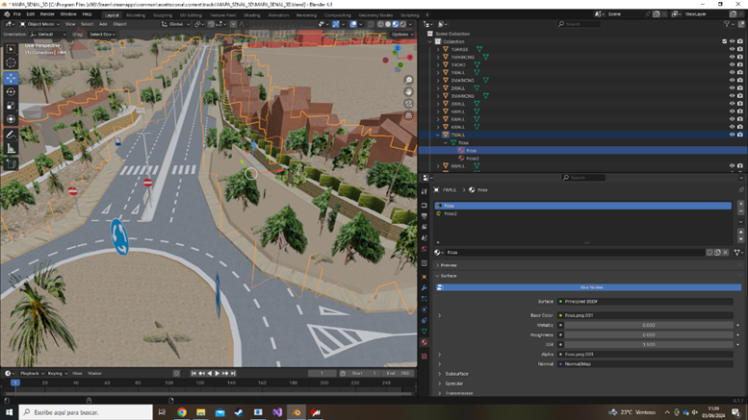
Task: Switch perspective/orthographic grid icon in viewport
Action: tap(408, 115)
